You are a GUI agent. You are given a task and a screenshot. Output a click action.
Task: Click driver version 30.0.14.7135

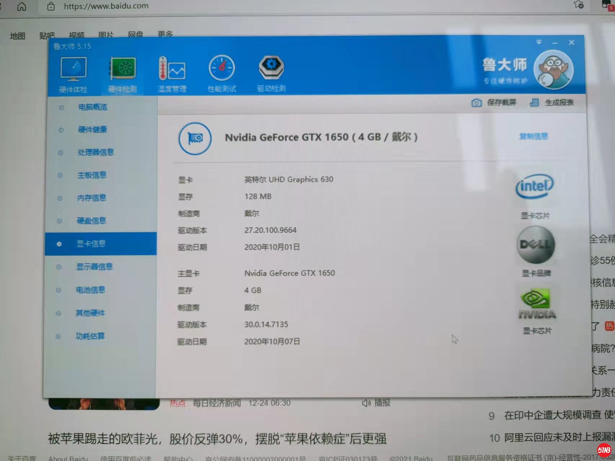(x=266, y=324)
